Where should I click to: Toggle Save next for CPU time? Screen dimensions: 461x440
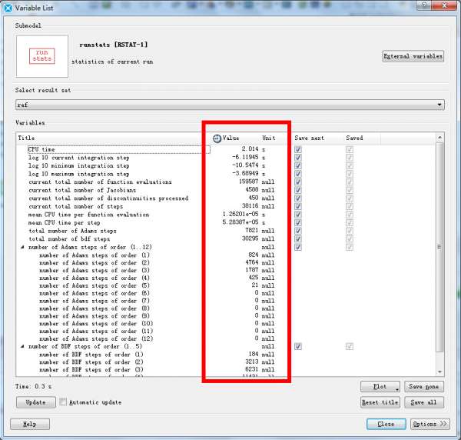click(298, 149)
